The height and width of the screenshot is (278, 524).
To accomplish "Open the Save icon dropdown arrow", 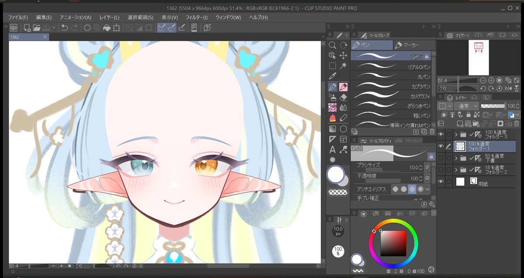I will [x=53, y=28].
